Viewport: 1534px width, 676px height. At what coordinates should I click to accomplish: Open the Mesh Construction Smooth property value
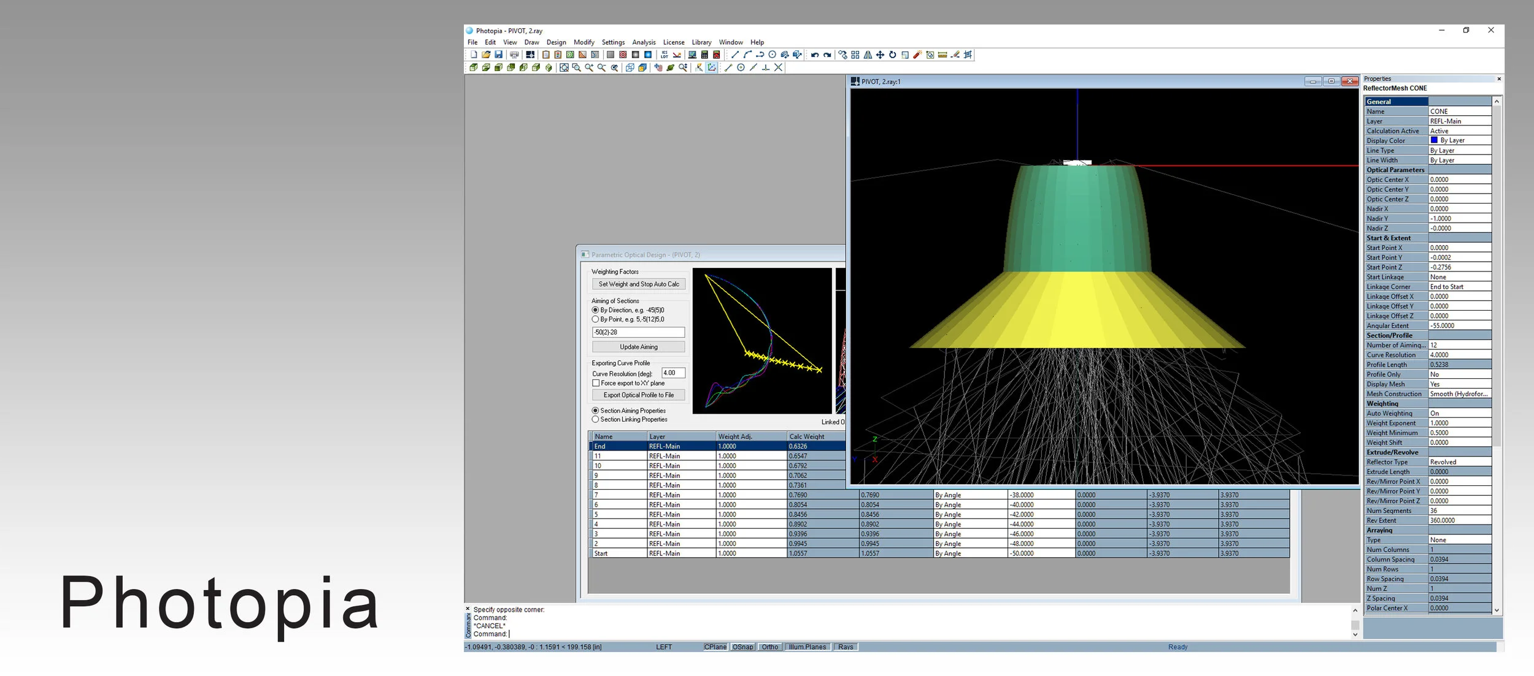1460,394
